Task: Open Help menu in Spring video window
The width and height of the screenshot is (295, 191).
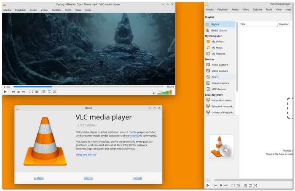Action: point(88,10)
